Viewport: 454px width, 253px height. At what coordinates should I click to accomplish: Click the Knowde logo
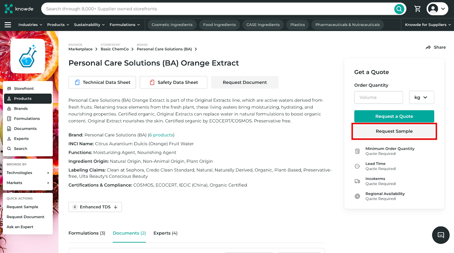(x=19, y=9)
